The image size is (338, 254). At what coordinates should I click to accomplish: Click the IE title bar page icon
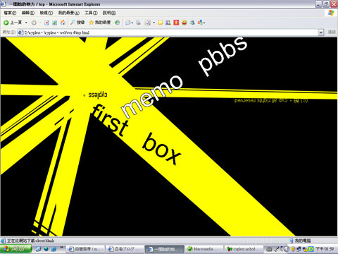4,4
